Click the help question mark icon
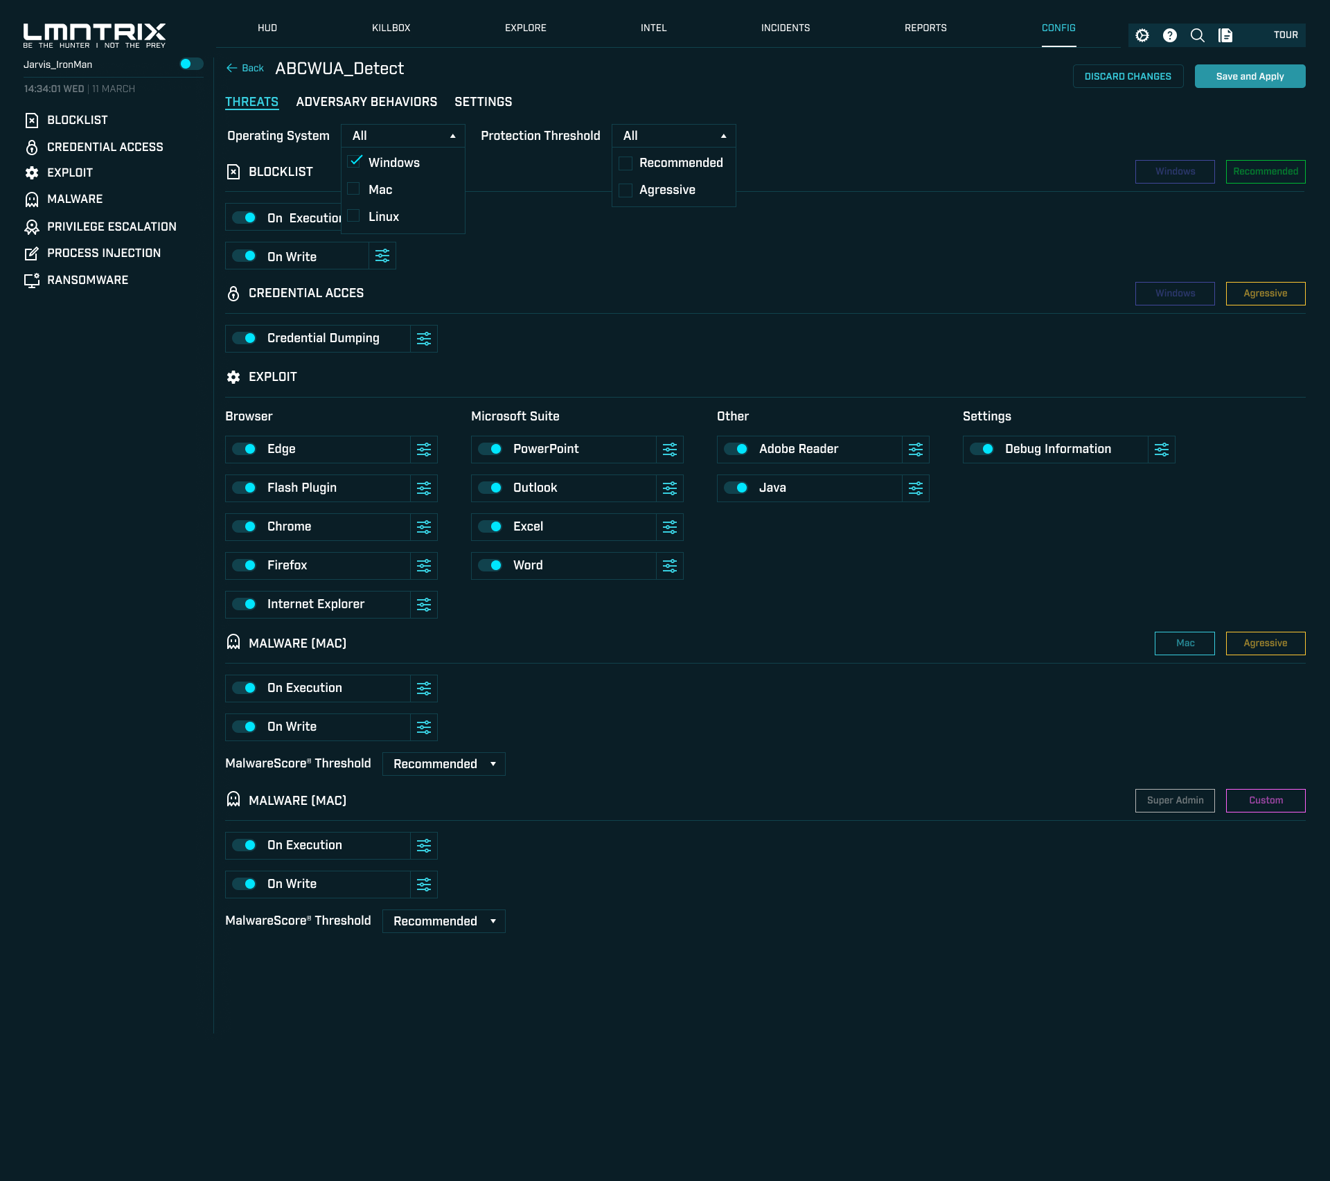 pos(1170,35)
